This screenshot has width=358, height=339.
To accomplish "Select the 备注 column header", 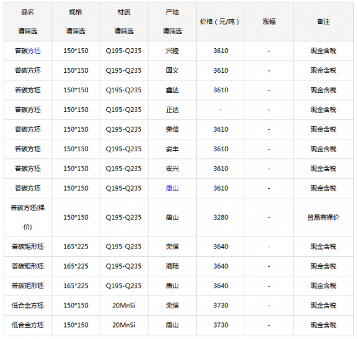I will 323,21.
